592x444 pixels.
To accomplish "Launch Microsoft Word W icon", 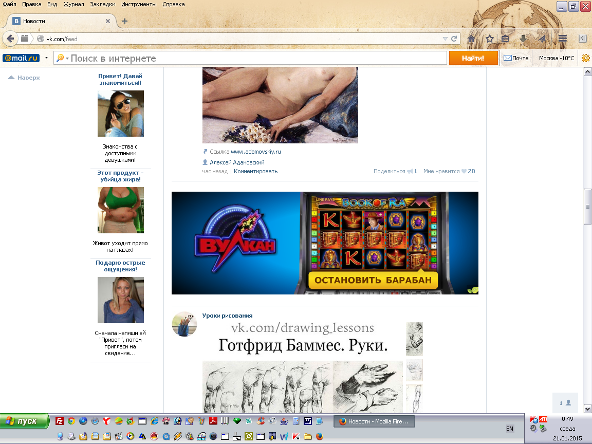I will pos(308,420).
